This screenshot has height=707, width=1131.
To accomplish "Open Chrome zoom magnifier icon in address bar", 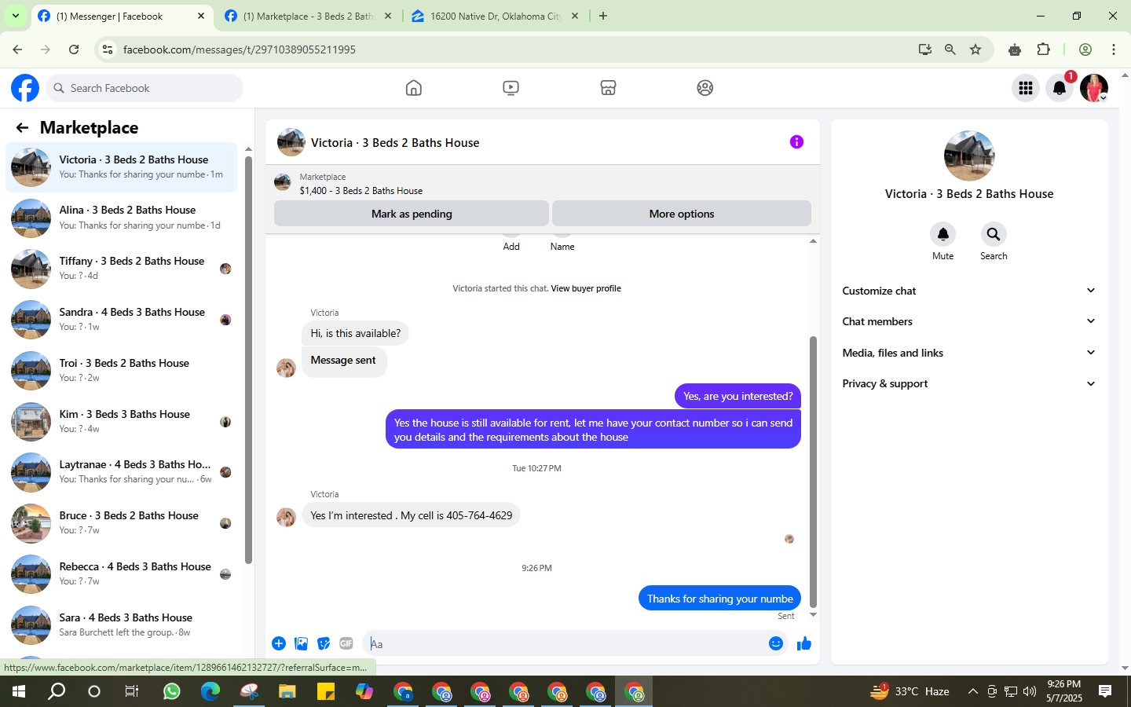I will click(950, 49).
